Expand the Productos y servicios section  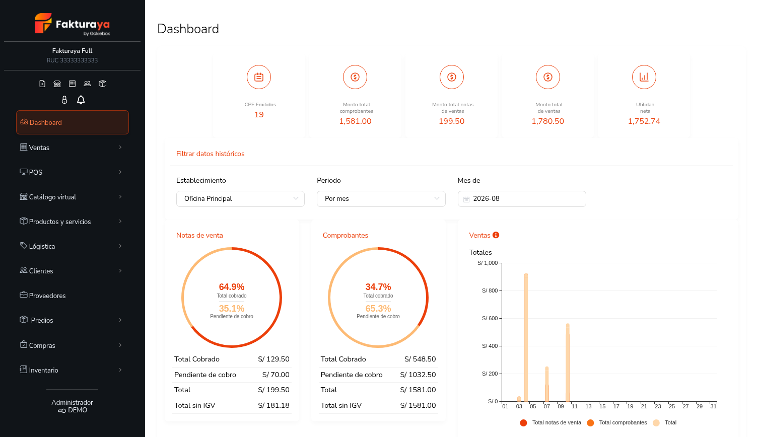(73, 222)
